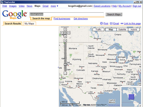143x107 pixels.
Task: Open the My Maps tab
Action: 30,23
